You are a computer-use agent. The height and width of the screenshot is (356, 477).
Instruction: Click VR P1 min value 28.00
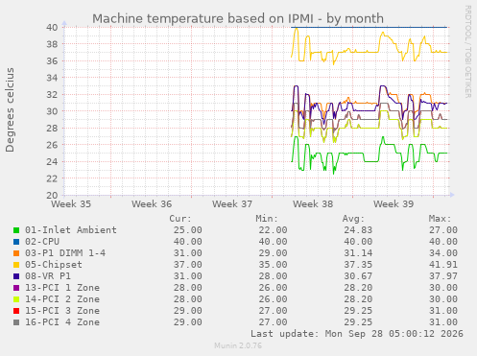point(273,276)
